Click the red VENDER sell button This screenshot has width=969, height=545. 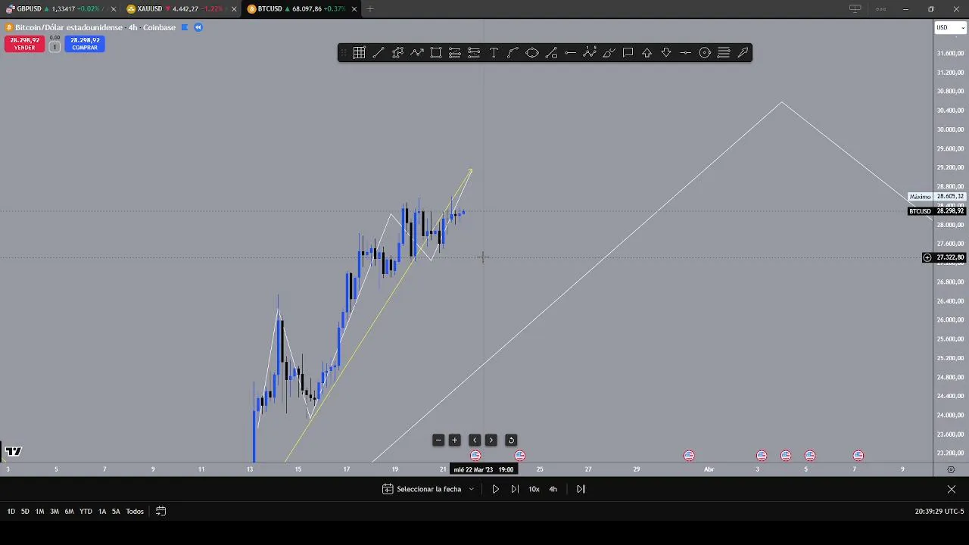click(x=24, y=44)
